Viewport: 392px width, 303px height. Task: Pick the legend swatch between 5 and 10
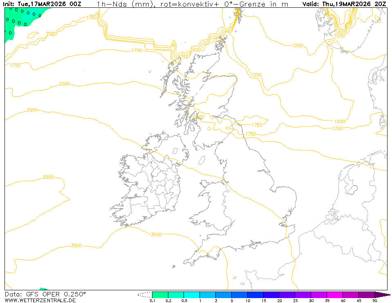pos(240,294)
